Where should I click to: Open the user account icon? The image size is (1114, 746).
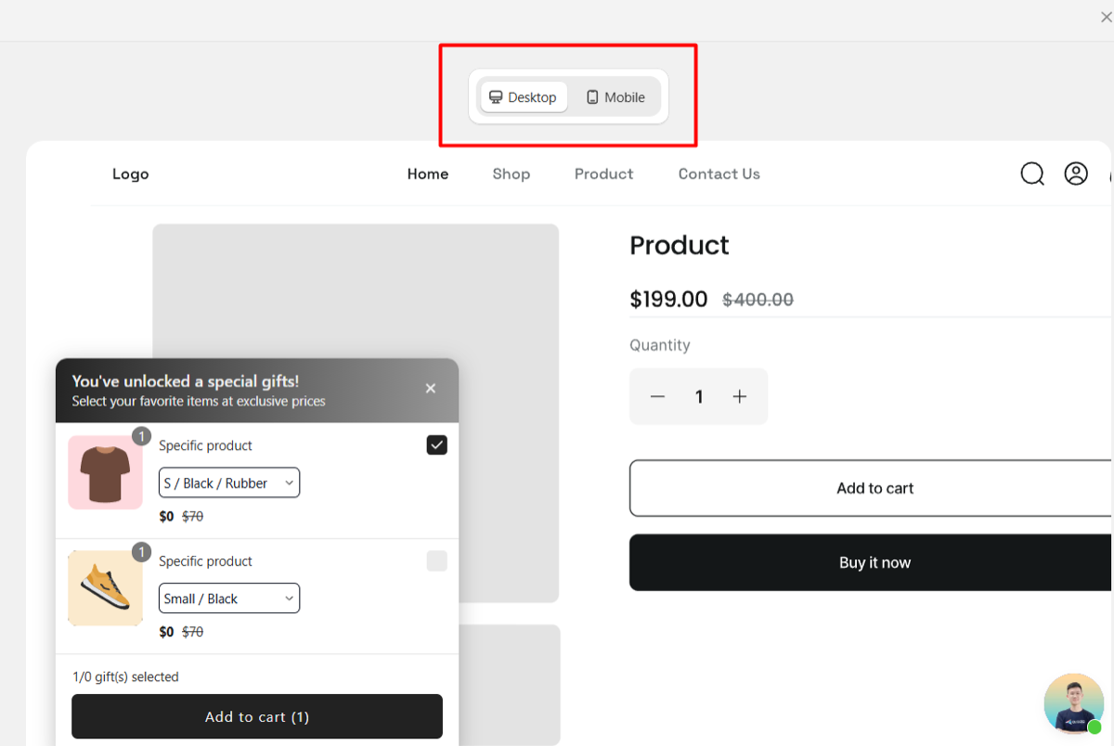[x=1076, y=174]
